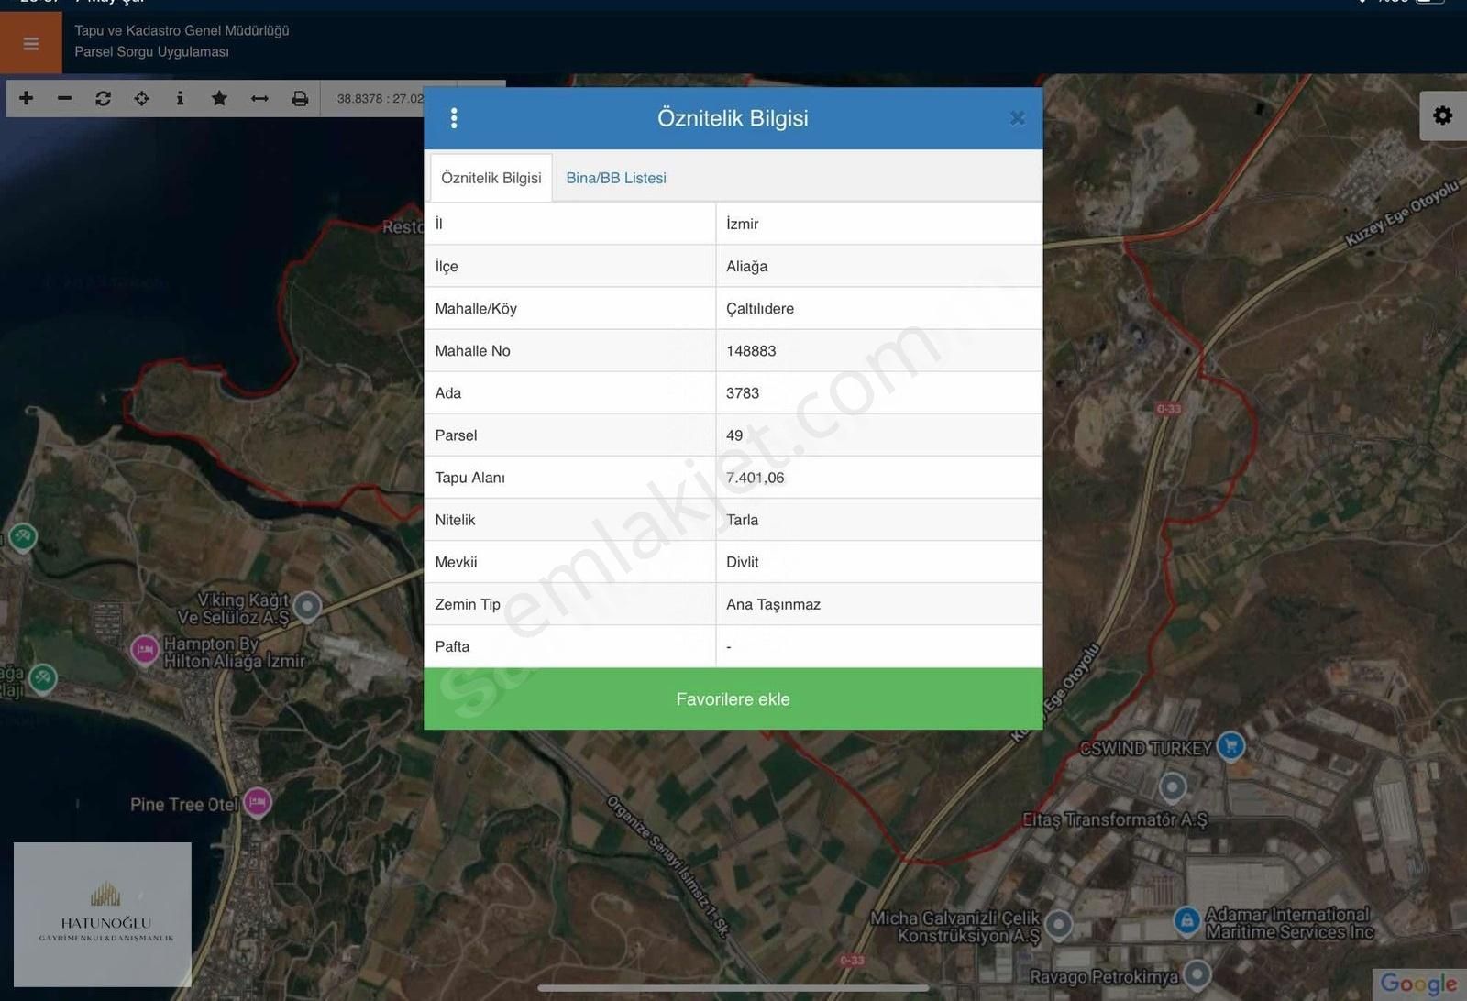The image size is (1467, 1001).
Task: Click the İzmir value cell
Action: [x=879, y=224]
